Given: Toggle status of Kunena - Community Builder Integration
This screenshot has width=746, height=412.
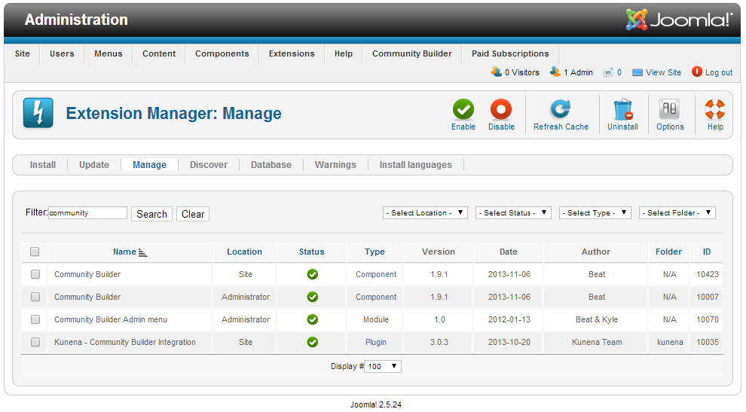Looking at the screenshot, I should (312, 342).
